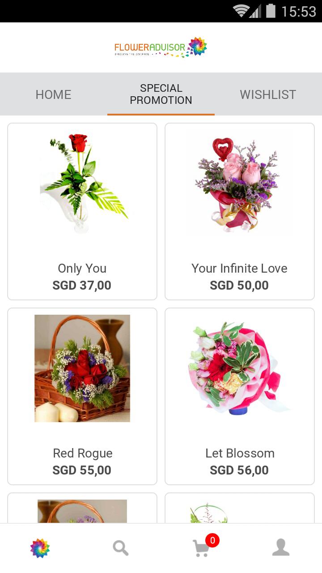This screenshot has height=573, width=322.
Task: Open the Red Rogue basket photo
Action: pyautogui.click(x=82, y=368)
